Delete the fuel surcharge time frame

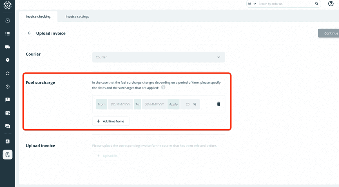point(219,104)
